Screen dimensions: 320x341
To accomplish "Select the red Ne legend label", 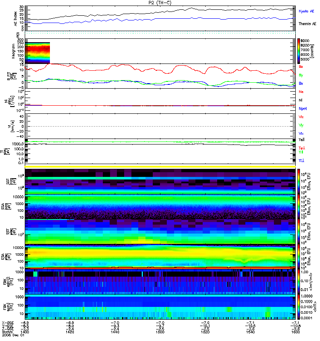I will point(301,92).
